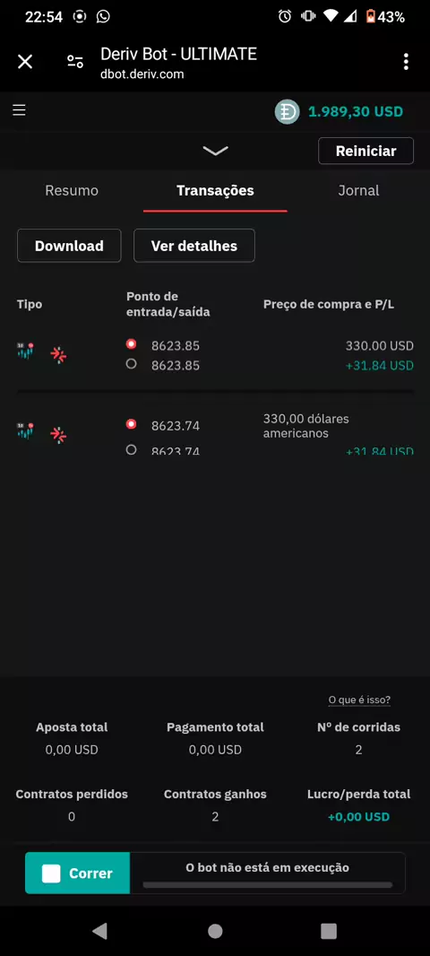Click the bot execution progress bar
Image resolution: width=430 pixels, height=956 pixels.
pyautogui.click(x=267, y=884)
